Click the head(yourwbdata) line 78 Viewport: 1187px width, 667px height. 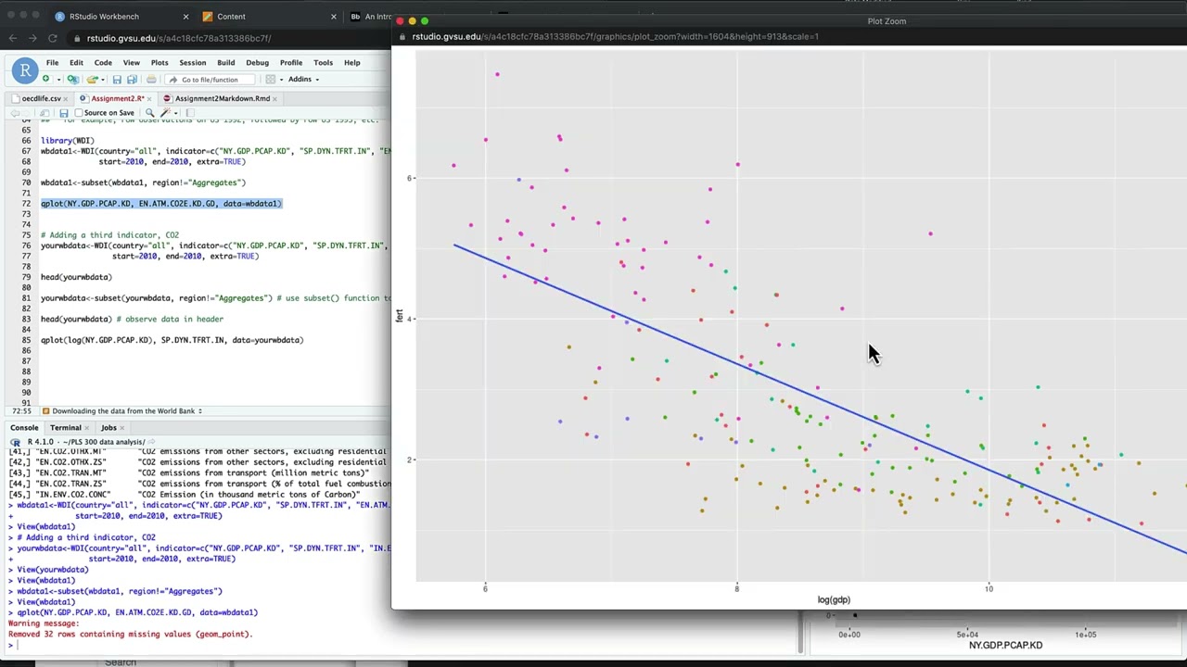pyautogui.click(x=76, y=277)
